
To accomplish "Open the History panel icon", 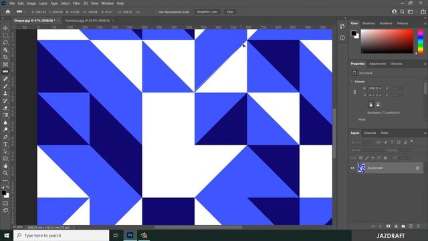I will 342,26.
